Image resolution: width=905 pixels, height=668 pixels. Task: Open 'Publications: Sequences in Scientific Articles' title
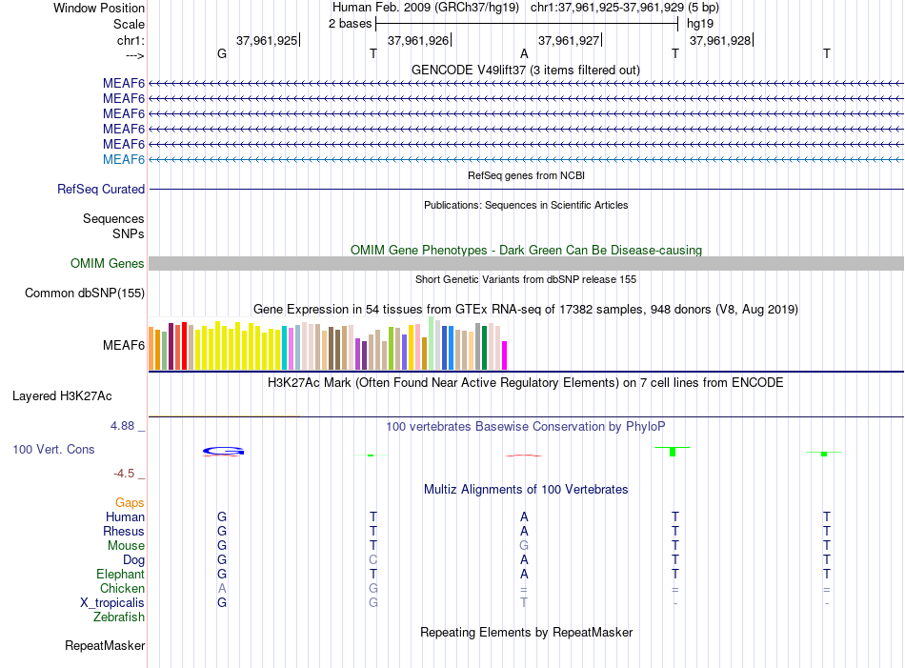[x=526, y=205]
